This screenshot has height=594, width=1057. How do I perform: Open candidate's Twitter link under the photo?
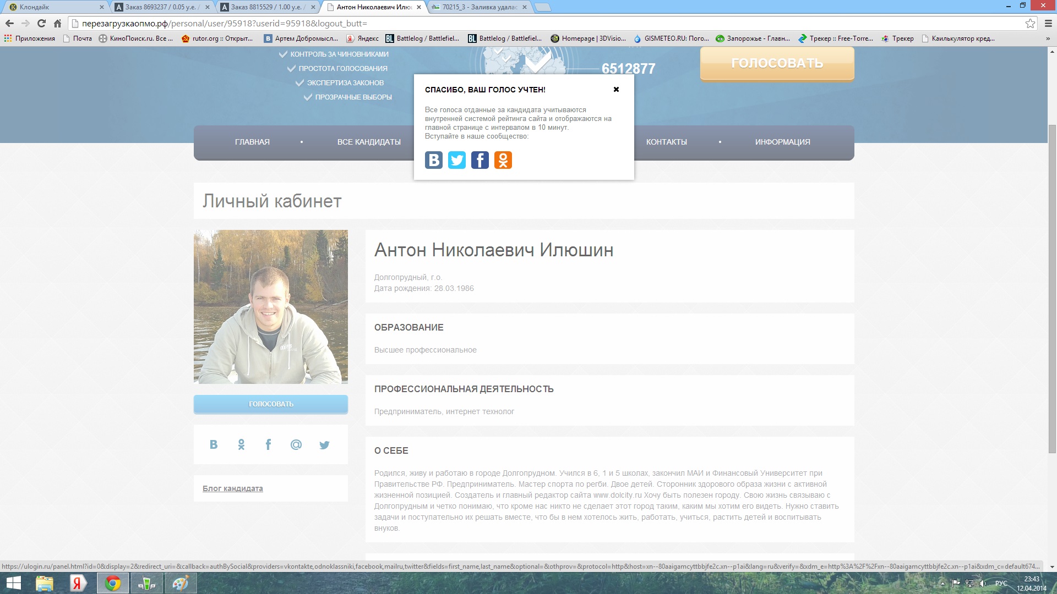point(324,444)
